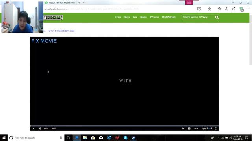Open the Genre menu

[x=127, y=17]
